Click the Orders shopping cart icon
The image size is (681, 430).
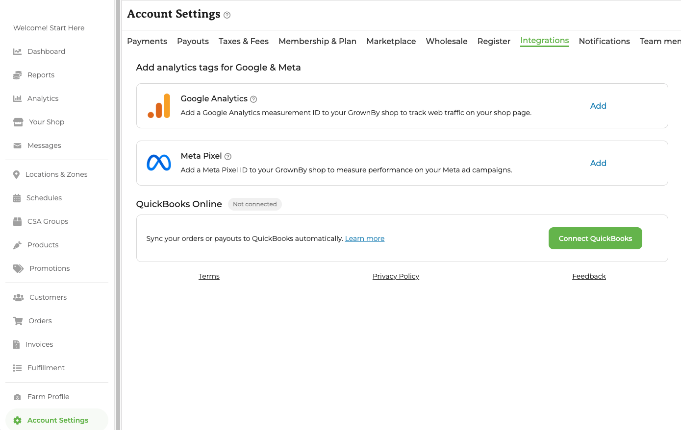tap(18, 321)
